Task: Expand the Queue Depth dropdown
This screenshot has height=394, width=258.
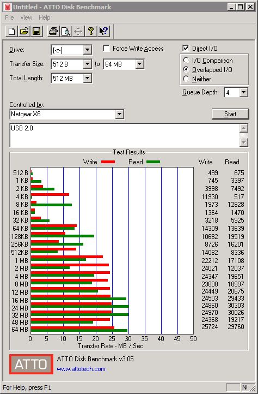Action: (x=243, y=92)
